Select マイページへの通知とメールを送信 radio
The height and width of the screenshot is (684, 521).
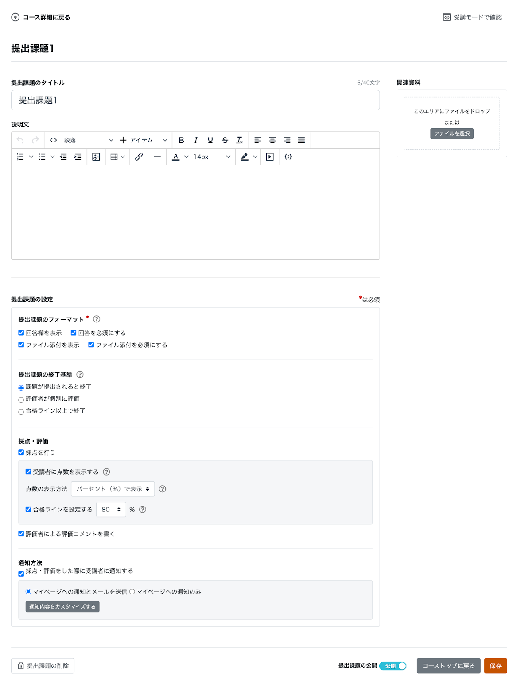tap(28, 592)
